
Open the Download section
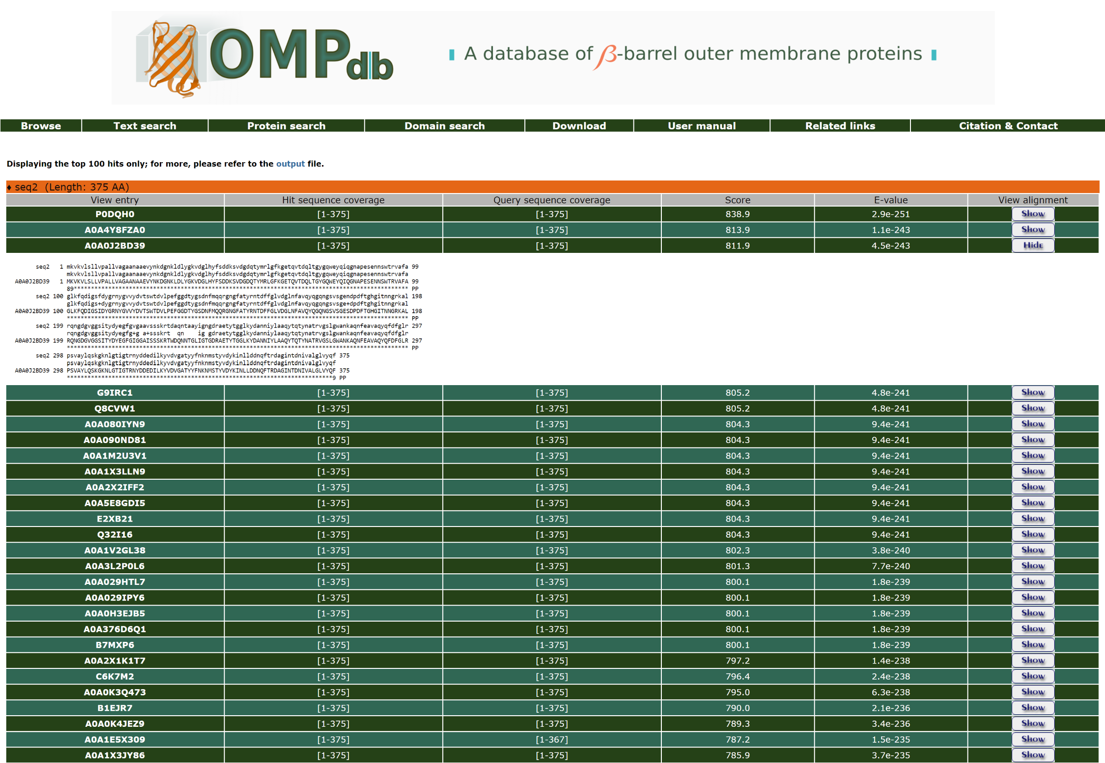coord(579,126)
